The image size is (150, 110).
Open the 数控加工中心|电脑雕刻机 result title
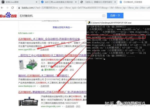click(52, 55)
